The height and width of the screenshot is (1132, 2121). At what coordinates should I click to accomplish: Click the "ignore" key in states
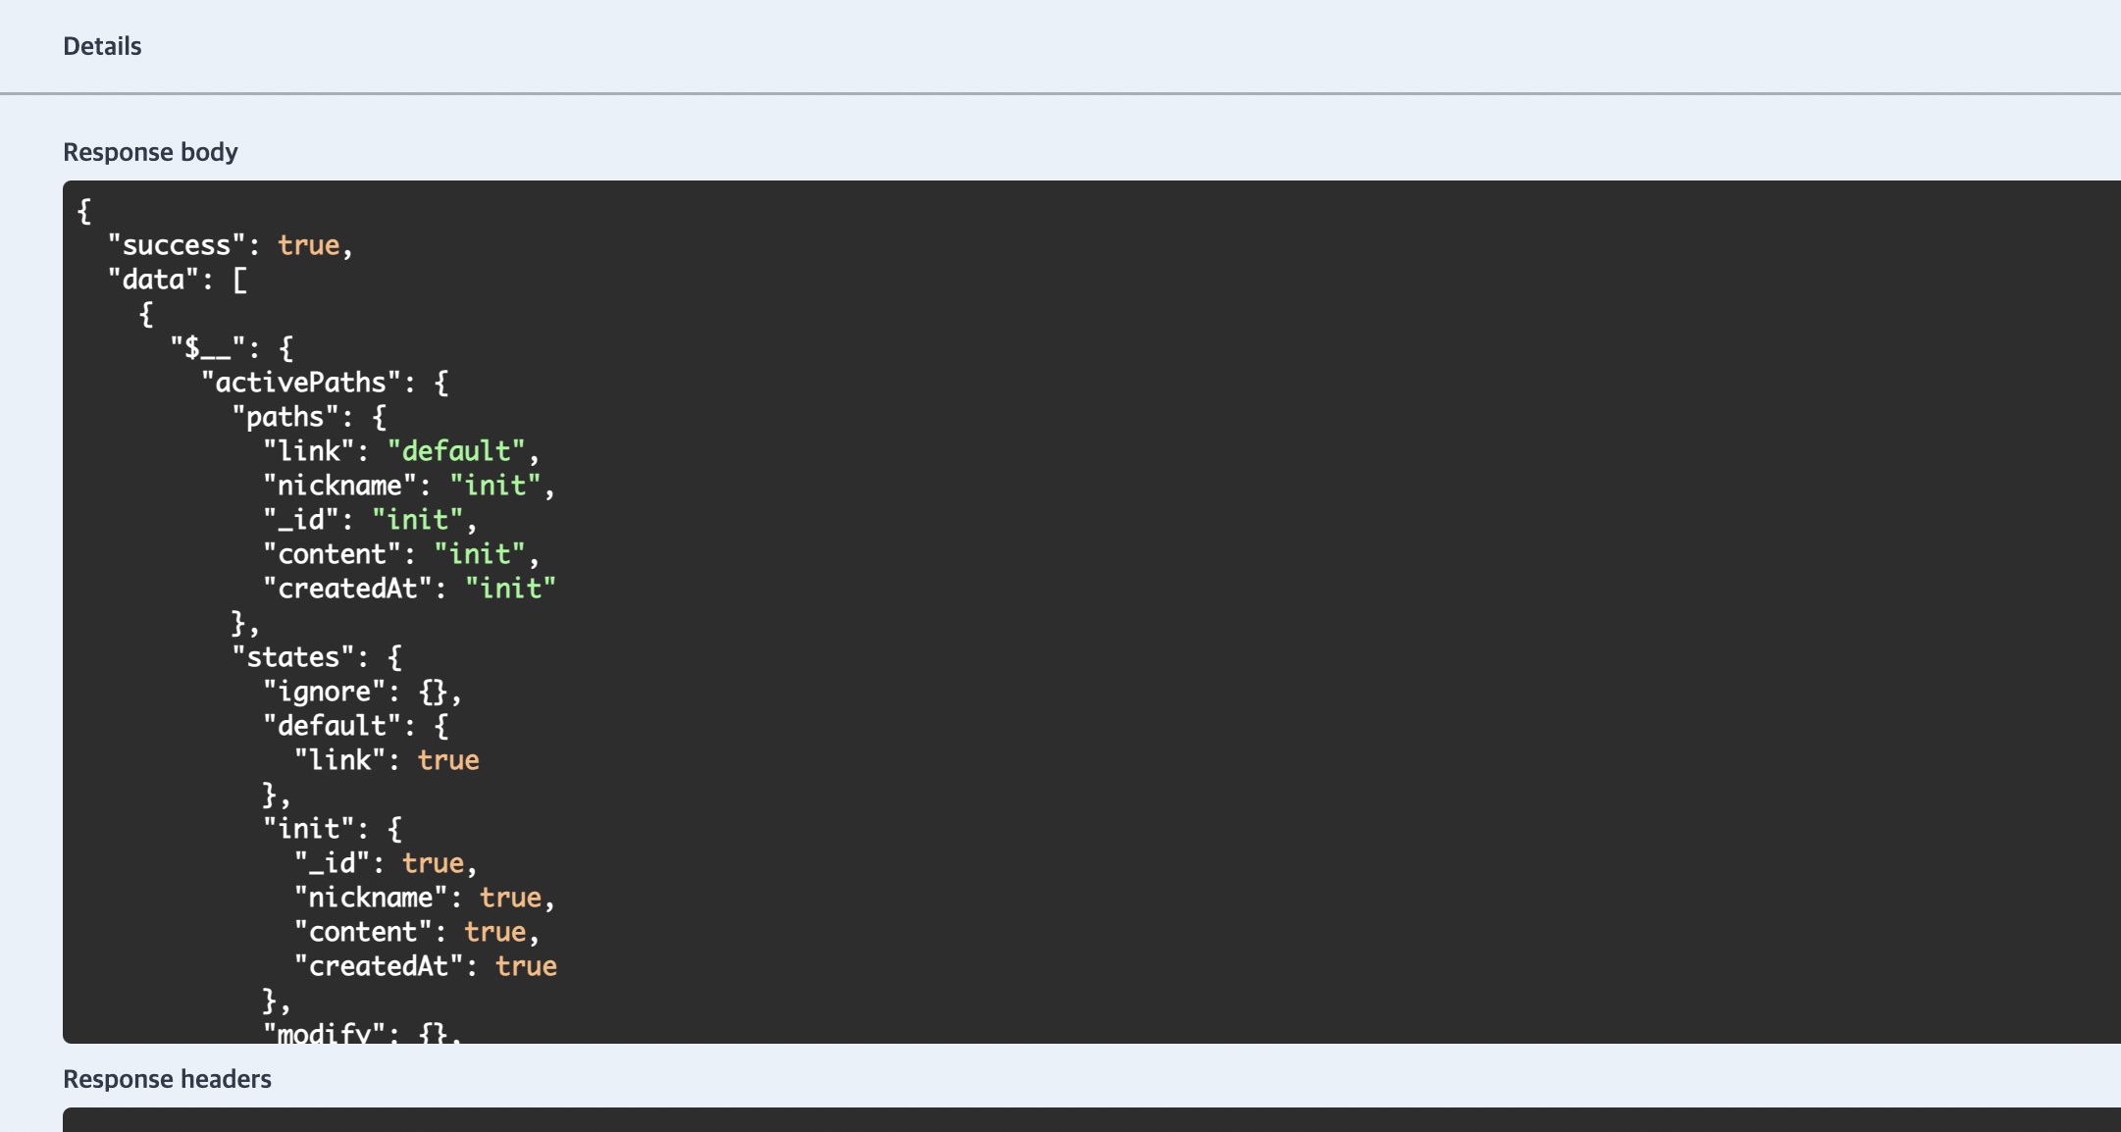[324, 692]
